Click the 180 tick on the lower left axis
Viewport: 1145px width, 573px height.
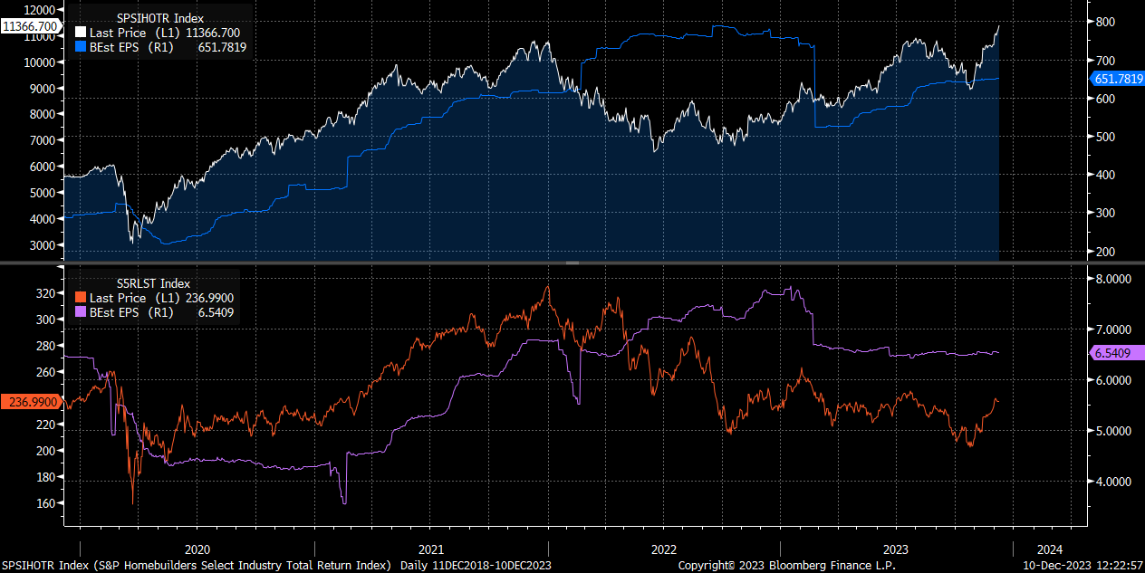click(47, 477)
